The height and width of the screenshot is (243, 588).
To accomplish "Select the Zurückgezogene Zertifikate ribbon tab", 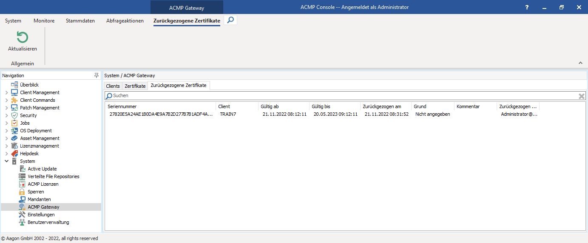I will (x=187, y=21).
